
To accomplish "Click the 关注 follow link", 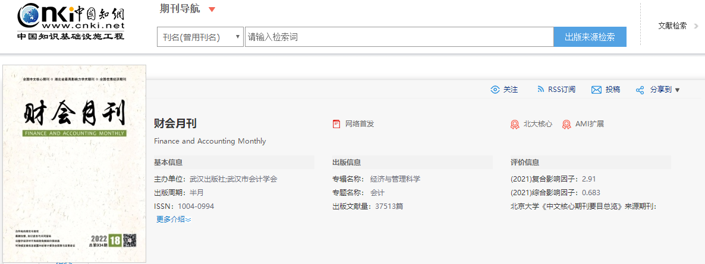I will point(511,90).
